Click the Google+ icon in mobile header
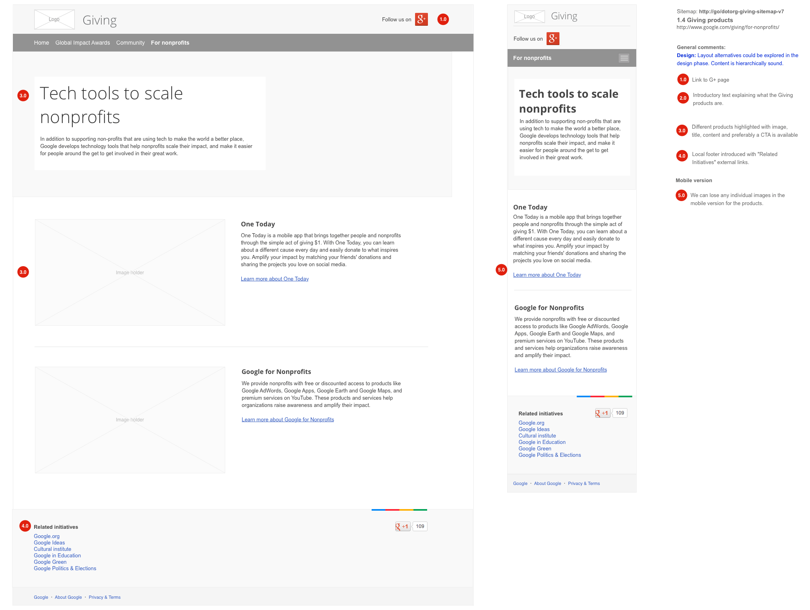Screen dimensions: 810x610 (x=553, y=39)
